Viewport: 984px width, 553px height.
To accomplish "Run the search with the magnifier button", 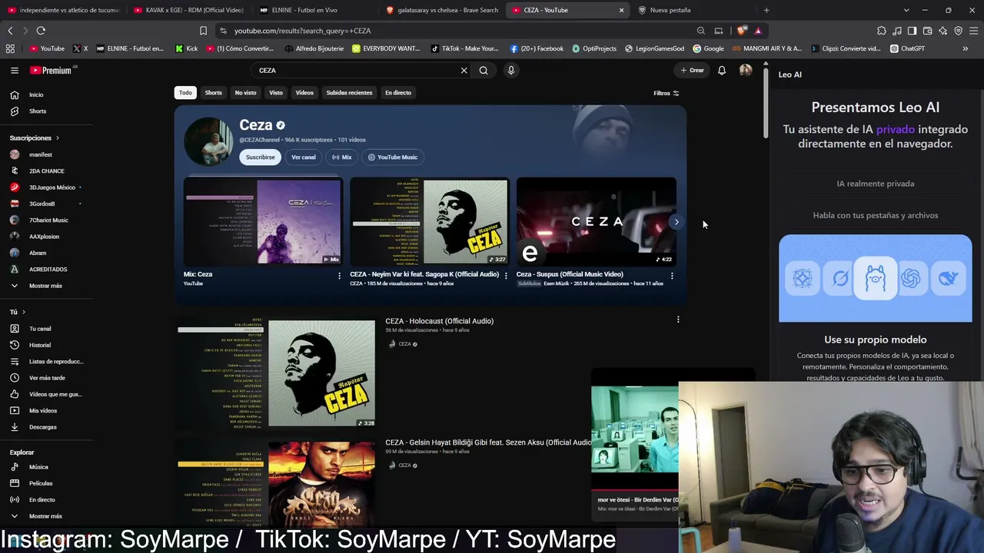I will coord(484,70).
